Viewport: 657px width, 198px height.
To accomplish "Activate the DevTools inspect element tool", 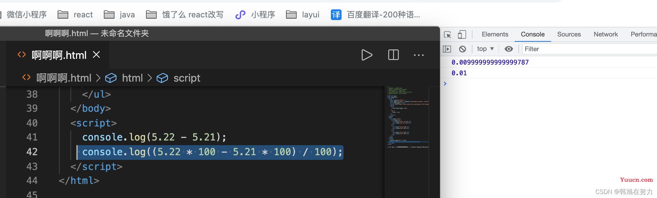I will 447,34.
